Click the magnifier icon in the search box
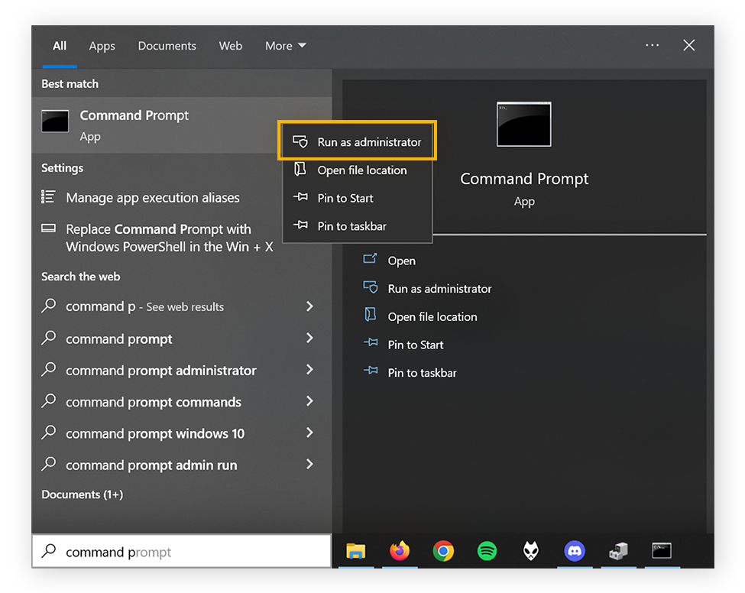The image size is (745, 593). point(50,551)
